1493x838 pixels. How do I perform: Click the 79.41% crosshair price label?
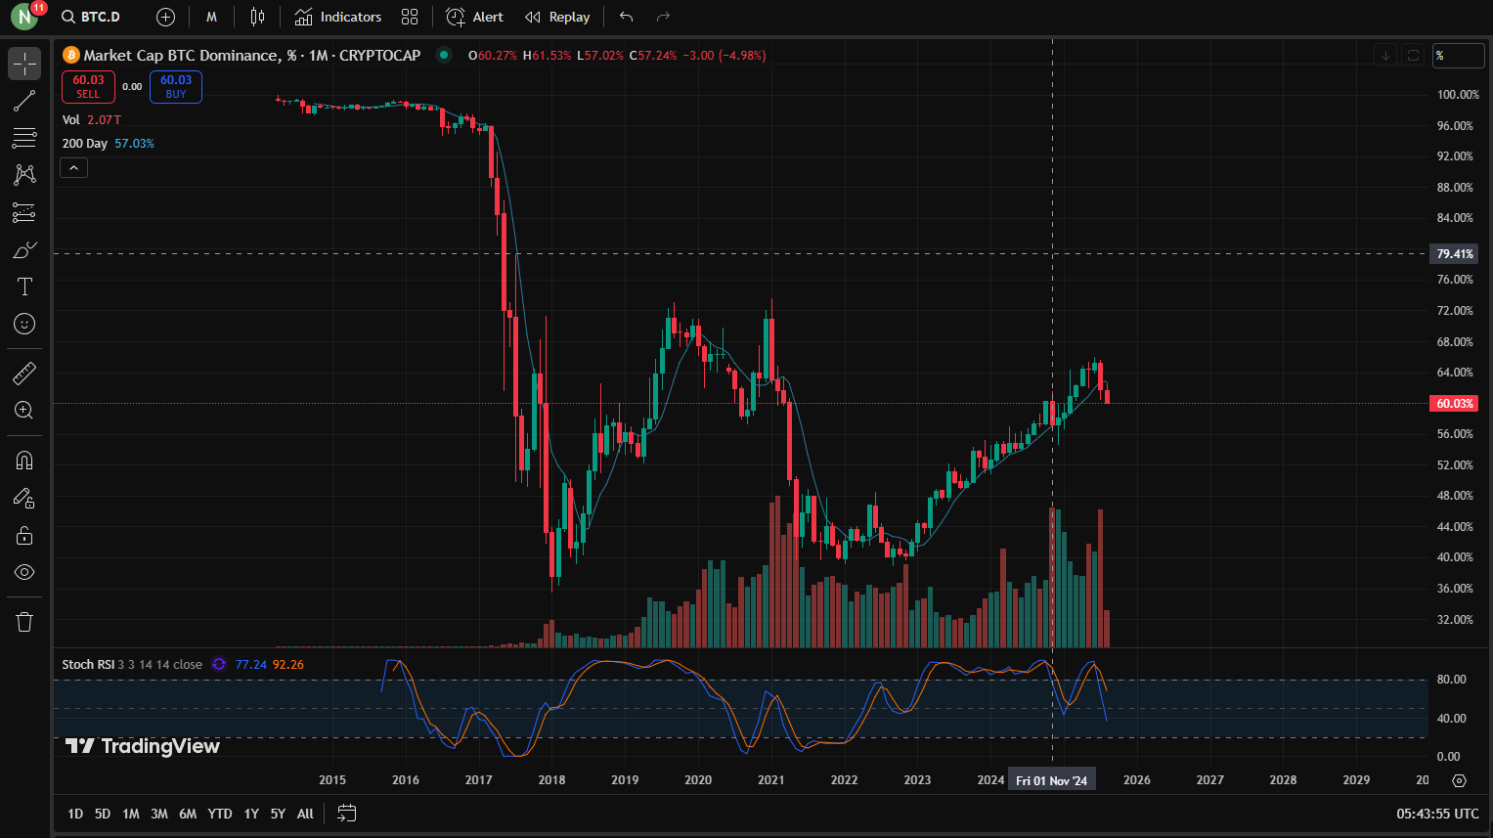[1454, 253]
